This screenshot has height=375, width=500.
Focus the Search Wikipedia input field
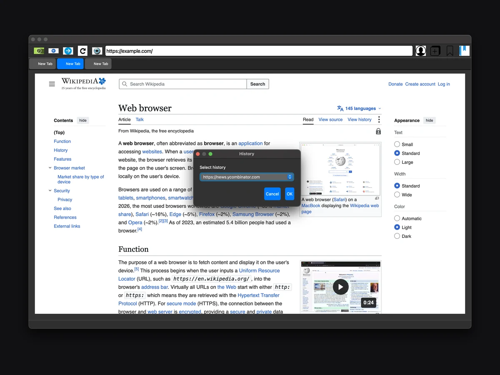(183, 84)
